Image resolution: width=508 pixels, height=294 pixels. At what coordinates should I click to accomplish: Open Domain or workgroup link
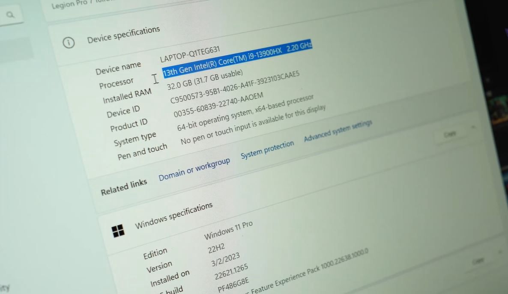click(x=194, y=169)
